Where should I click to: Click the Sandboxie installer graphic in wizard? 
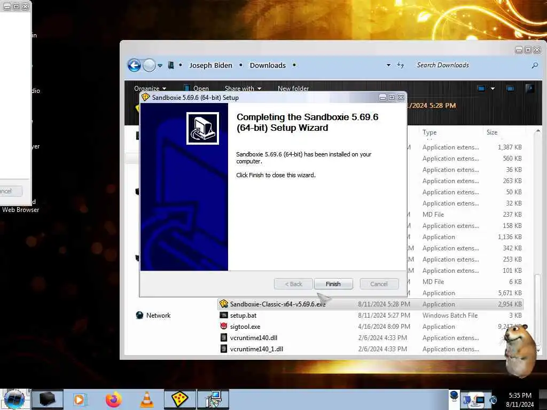click(202, 128)
